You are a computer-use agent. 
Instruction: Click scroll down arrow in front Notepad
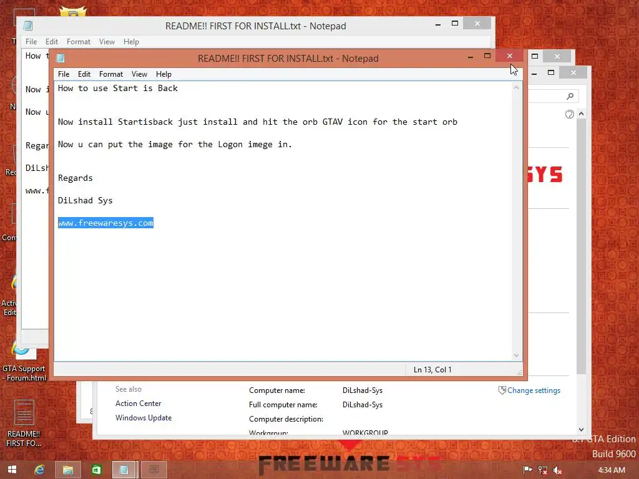point(516,355)
